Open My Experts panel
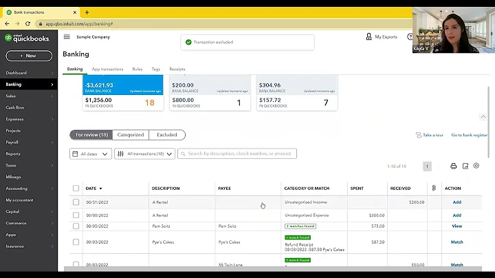495x278 pixels. (x=382, y=36)
